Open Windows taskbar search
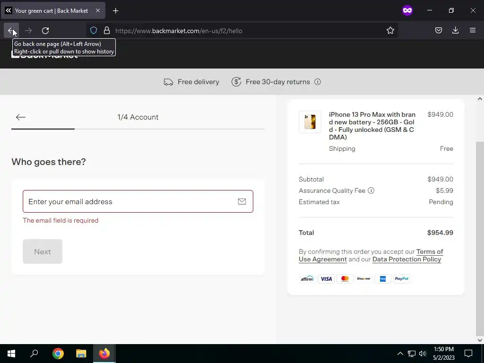The width and height of the screenshot is (484, 363). point(34,354)
